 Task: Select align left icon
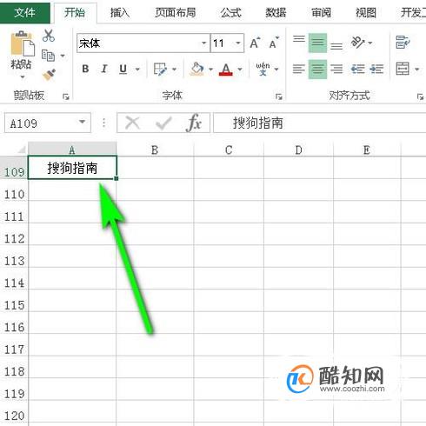tap(299, 69)
